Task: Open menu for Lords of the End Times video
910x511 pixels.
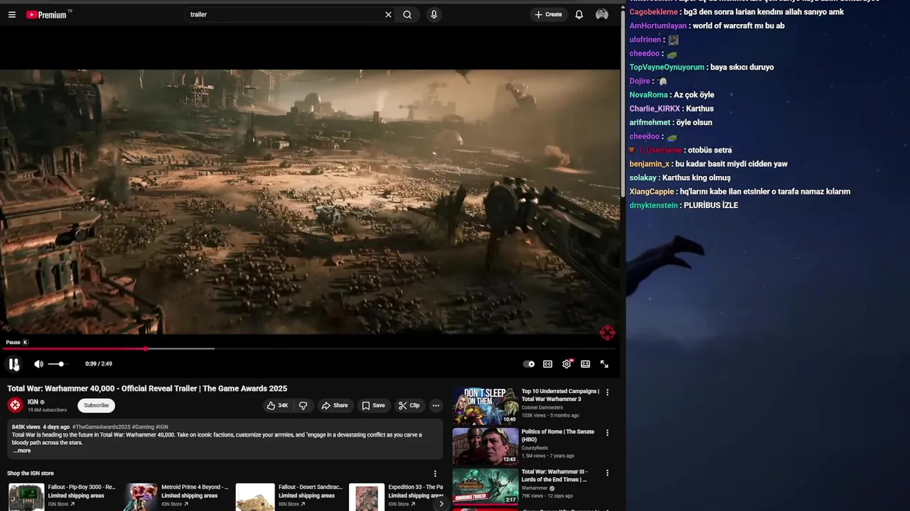Action: 607,473
